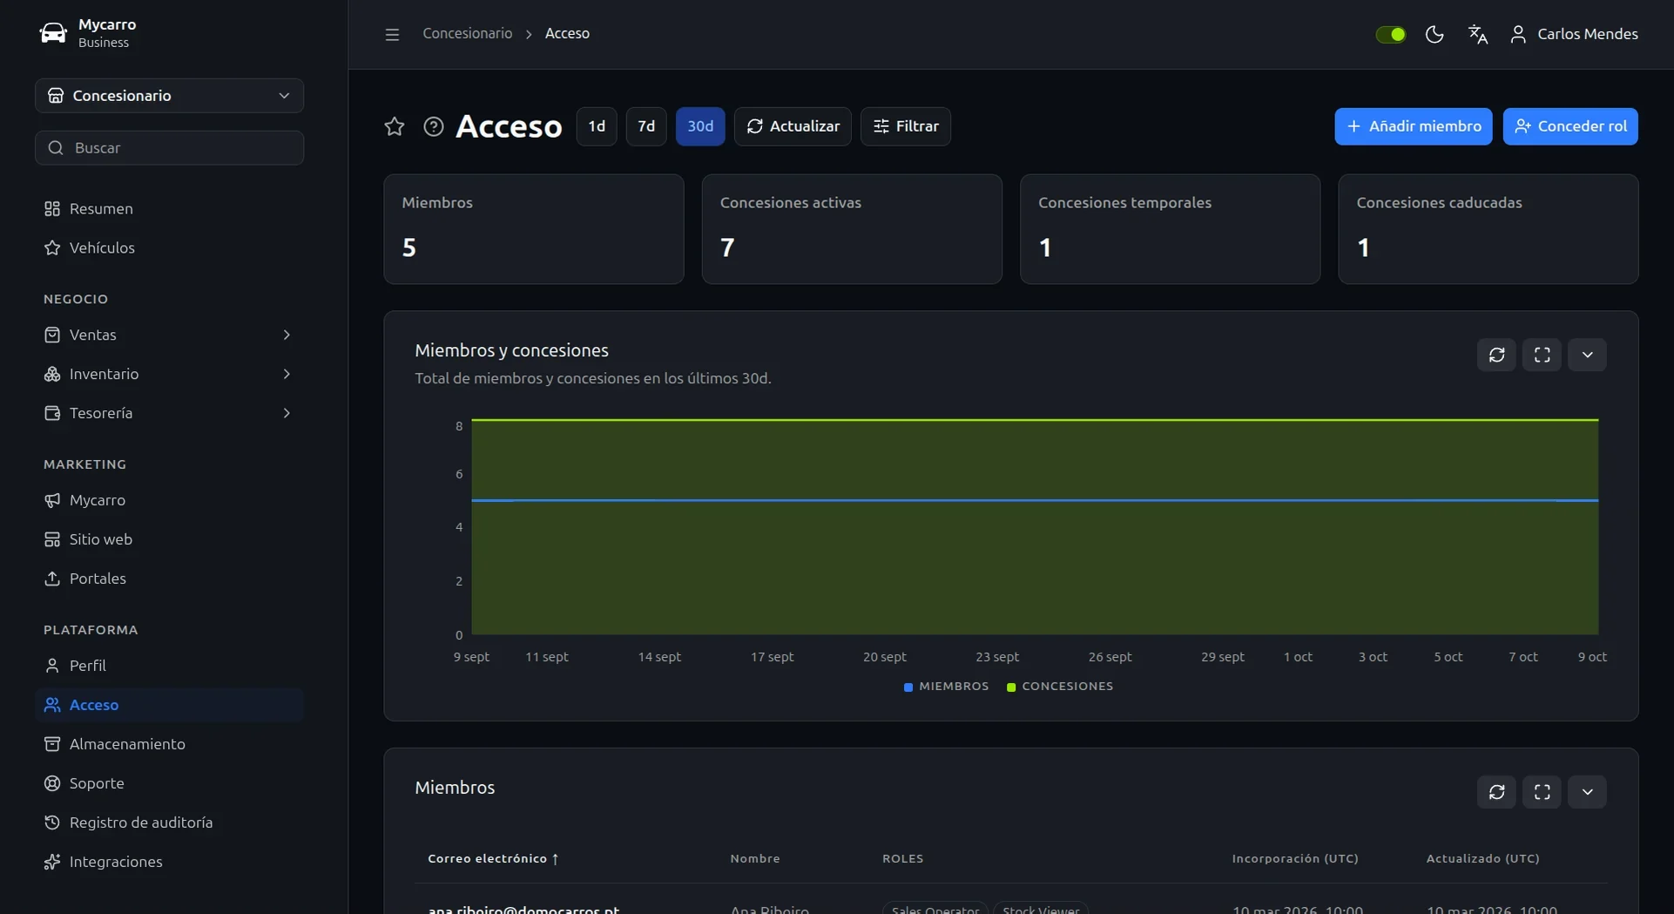1674x914 pixels.
Task: Toggle CONCESIONES series in chart legend
Action: point(1060,687)
